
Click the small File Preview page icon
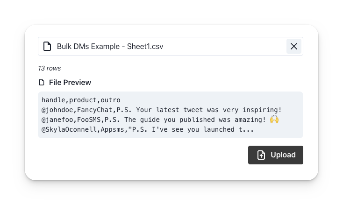[x=42, y=83]
